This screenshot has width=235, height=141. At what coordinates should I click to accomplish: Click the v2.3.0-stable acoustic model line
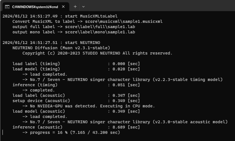(125, 122)
